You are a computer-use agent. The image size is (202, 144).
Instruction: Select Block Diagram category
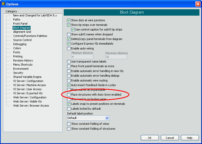(22, 28)
